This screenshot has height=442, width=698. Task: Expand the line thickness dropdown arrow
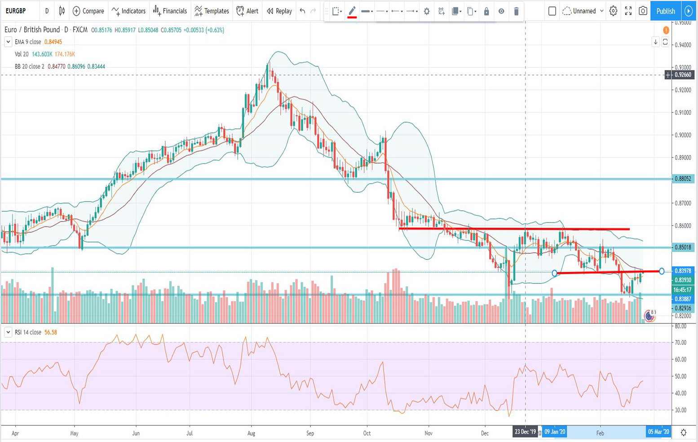coord(372,11)
